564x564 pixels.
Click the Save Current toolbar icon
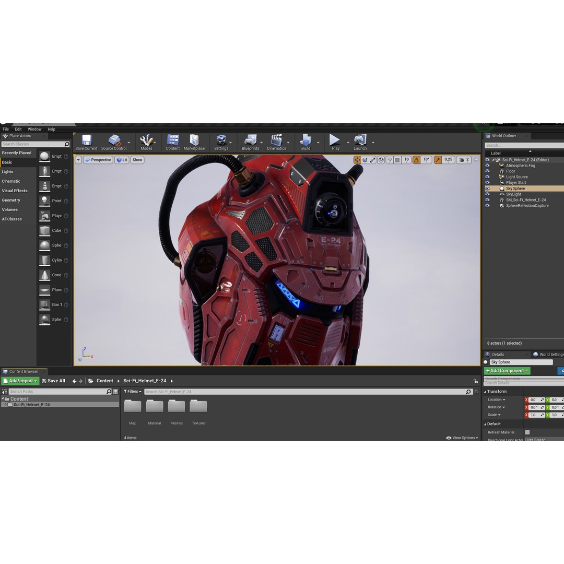click(86, 140)
